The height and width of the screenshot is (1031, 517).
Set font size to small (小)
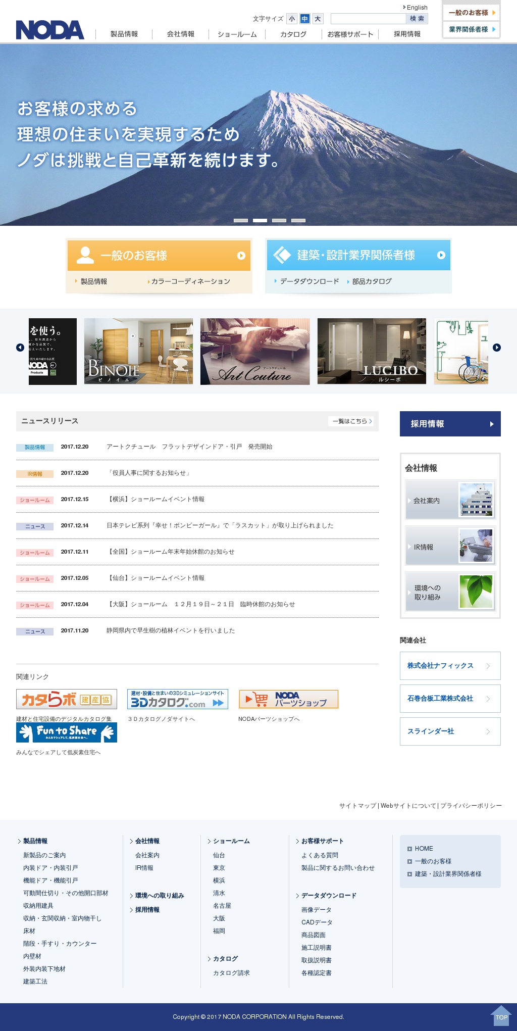click(292, 19)
